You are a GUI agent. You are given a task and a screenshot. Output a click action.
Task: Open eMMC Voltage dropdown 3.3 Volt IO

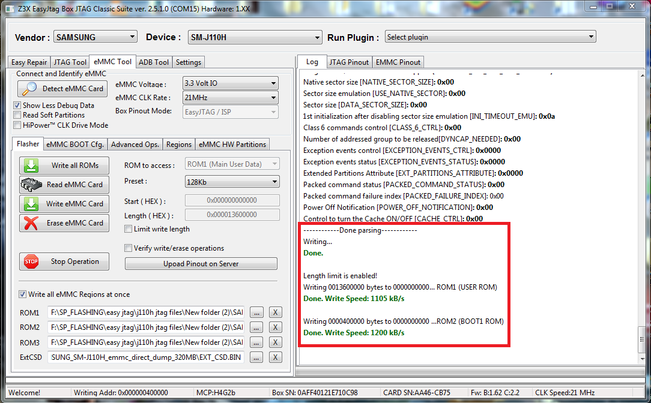231,83
